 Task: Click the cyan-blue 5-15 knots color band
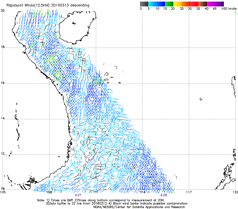(x=157, y=4)
